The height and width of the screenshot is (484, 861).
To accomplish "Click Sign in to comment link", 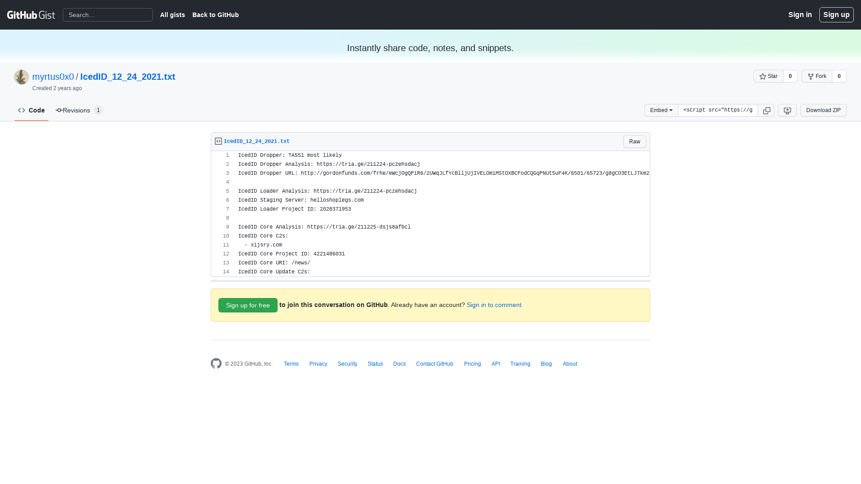I will pos(494,305).
